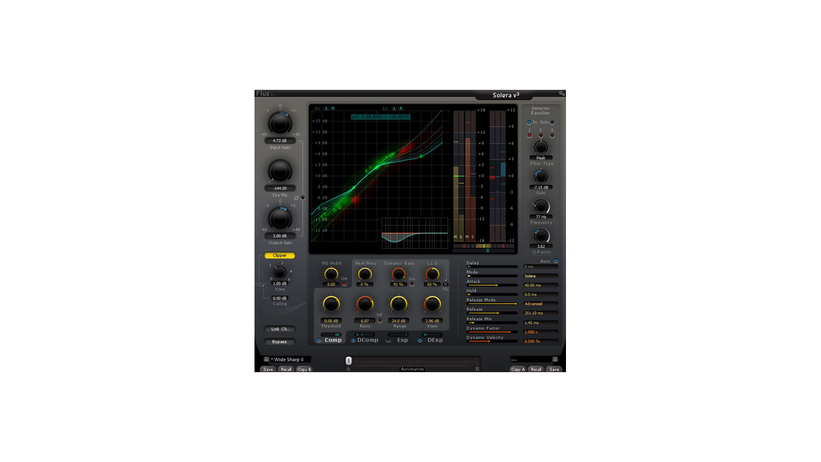Screen dimensions: 821x462
Task: Open the Mode value field showing Solera
Action: point(541,276)
